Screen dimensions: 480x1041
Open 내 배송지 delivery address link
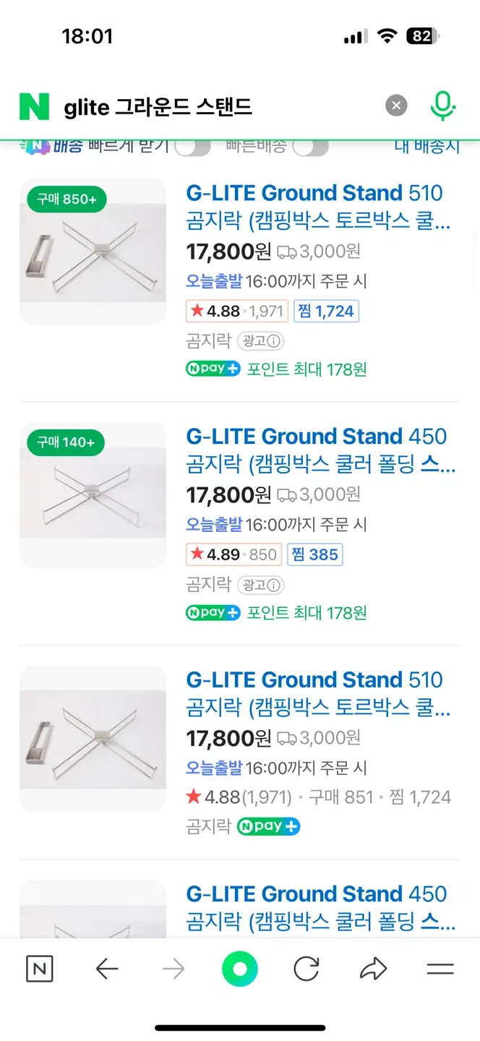[427, 147]
